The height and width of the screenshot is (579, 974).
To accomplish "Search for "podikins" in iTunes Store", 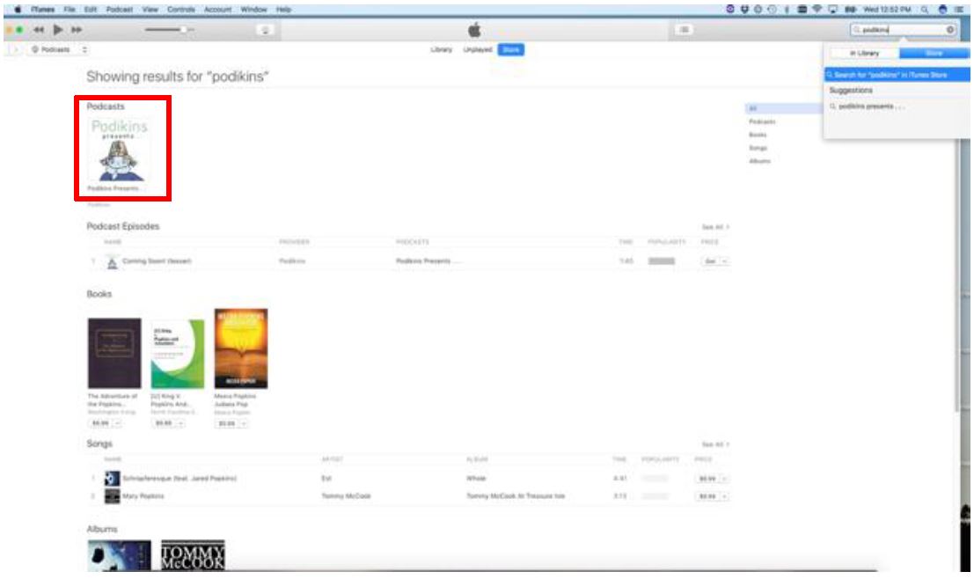I will click(x=897, y=75).
